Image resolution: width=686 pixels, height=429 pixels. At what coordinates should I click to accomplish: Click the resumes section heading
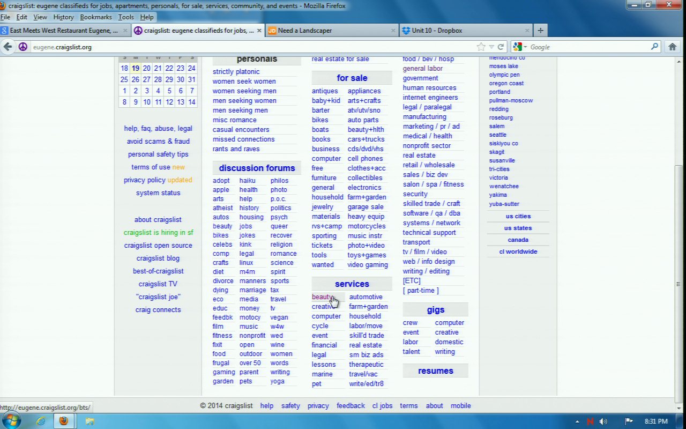[435, 371]
